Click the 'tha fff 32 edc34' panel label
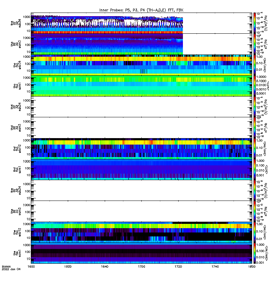 coord(16,23)
